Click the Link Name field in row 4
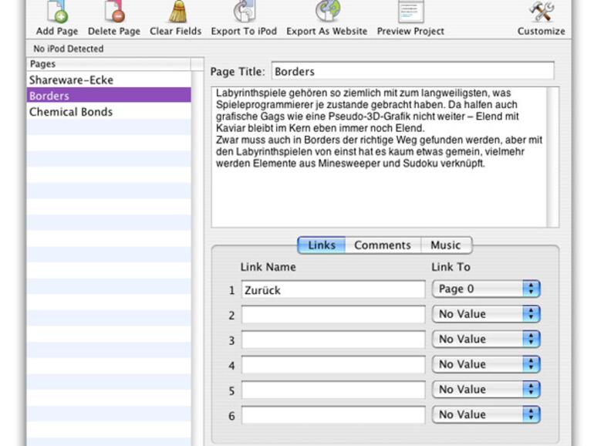 (332, 364)
